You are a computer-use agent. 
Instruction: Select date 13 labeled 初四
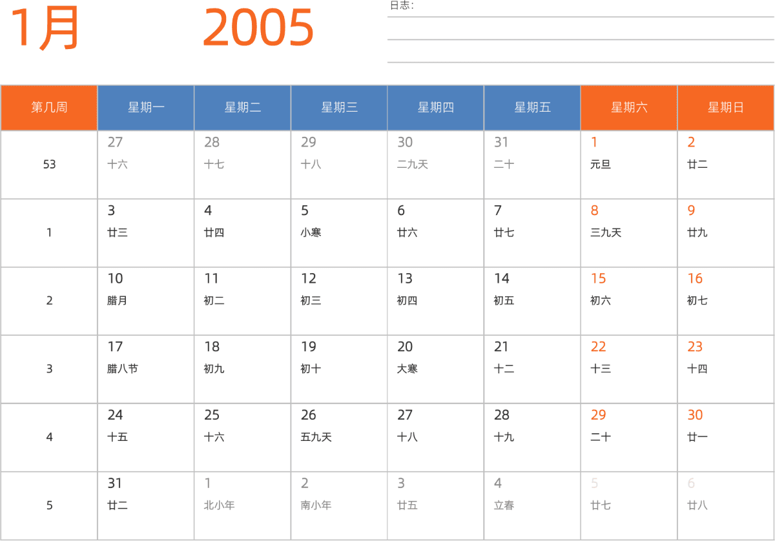click(x=436, y=301)
